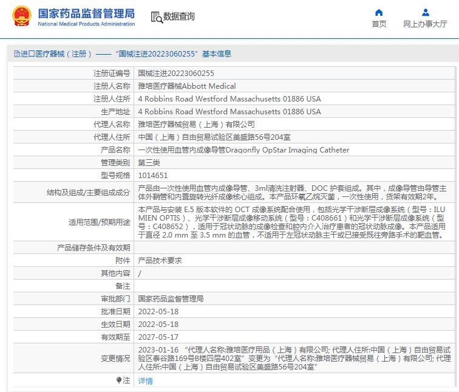Click the 数据查询 magnifier document icon
This screenshot has width=459, height=392.
[157, 17]
